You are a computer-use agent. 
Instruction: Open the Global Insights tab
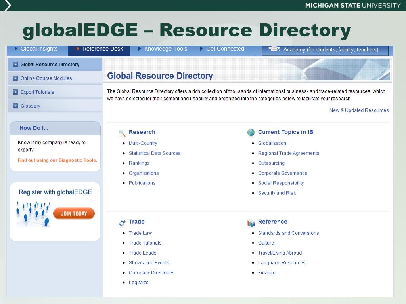pos(38,50)
